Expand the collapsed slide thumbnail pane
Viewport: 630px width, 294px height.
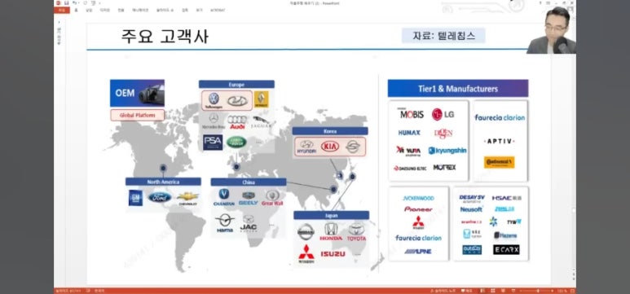click(x=59, y=23)
